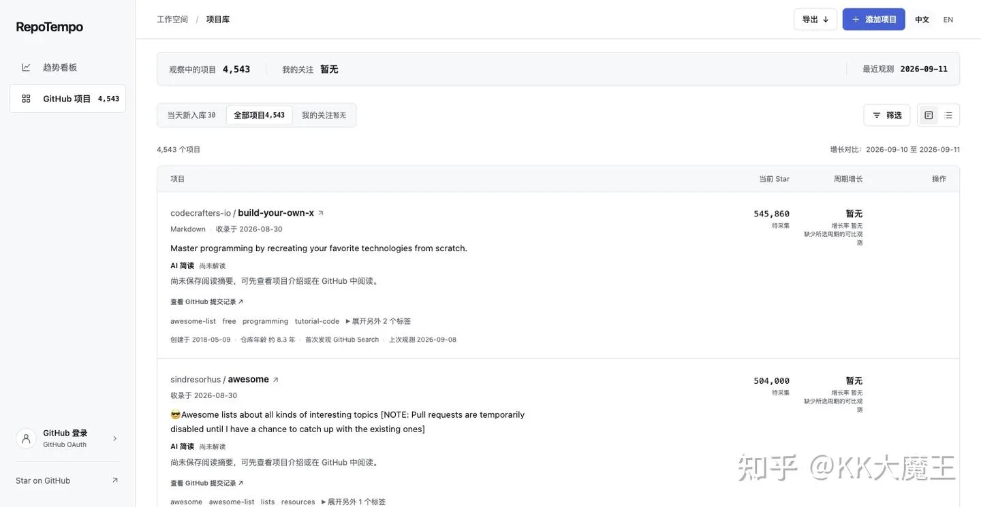Viewport: 981px width, 507px height.
Task: Go to 工作空间 breadcrumb
Action: [172, 19]
